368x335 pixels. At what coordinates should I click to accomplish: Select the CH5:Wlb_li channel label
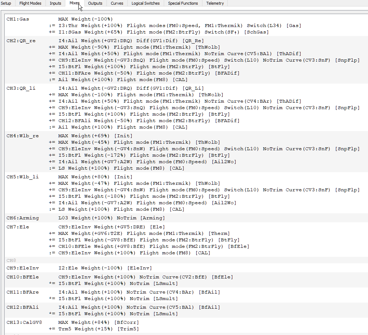click(x=23, y=177)
